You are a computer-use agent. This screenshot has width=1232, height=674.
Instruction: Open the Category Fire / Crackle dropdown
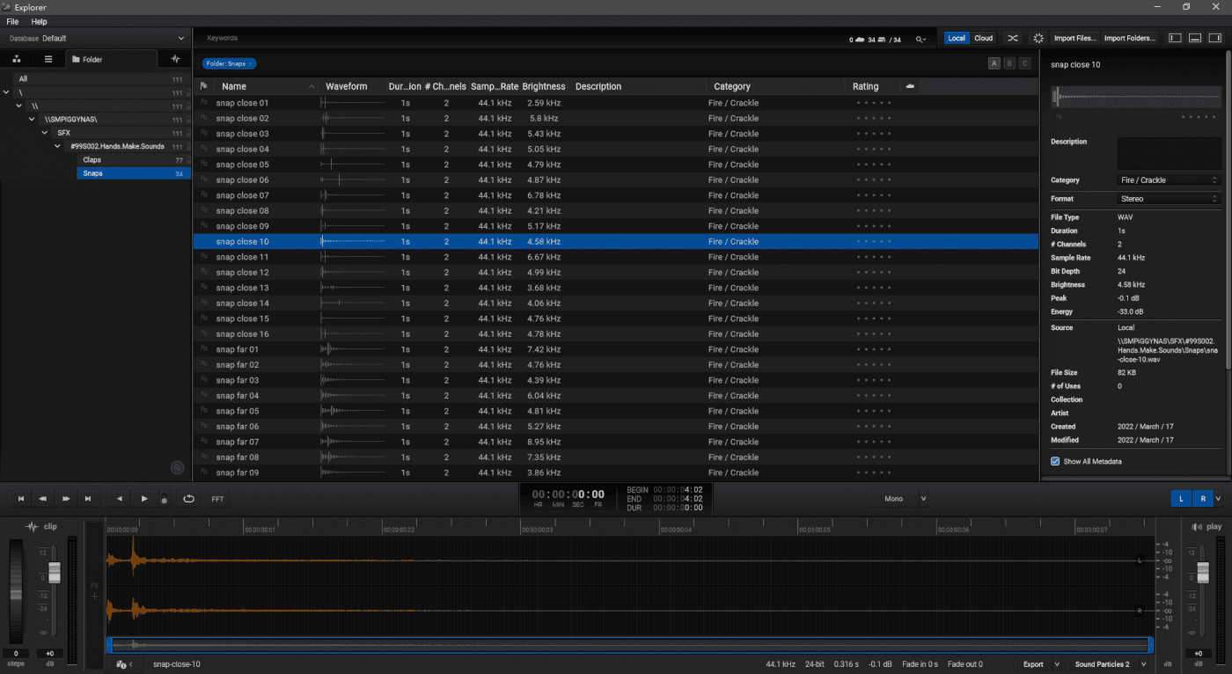tap(1169, 180)
